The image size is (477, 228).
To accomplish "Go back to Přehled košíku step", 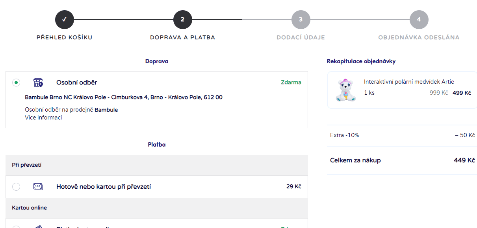I will (65, 38).
